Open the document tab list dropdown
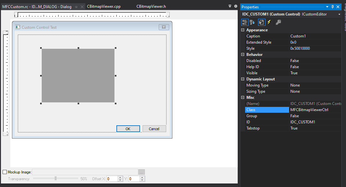Viewport: 346px width, 187px height. [230, 6]
